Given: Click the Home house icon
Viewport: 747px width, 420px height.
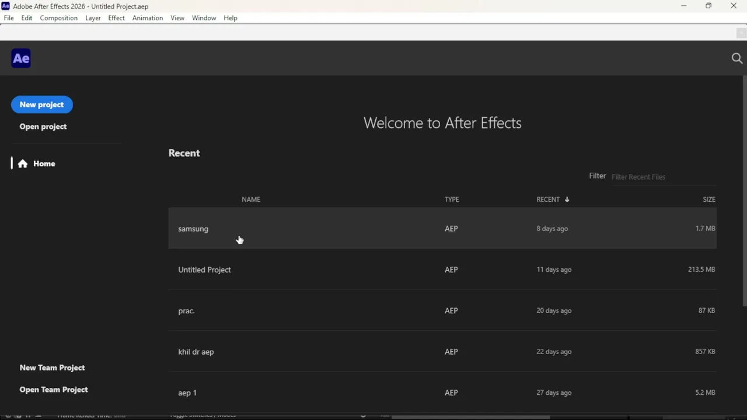Looking at the screenshot, I should coord(23,164).
